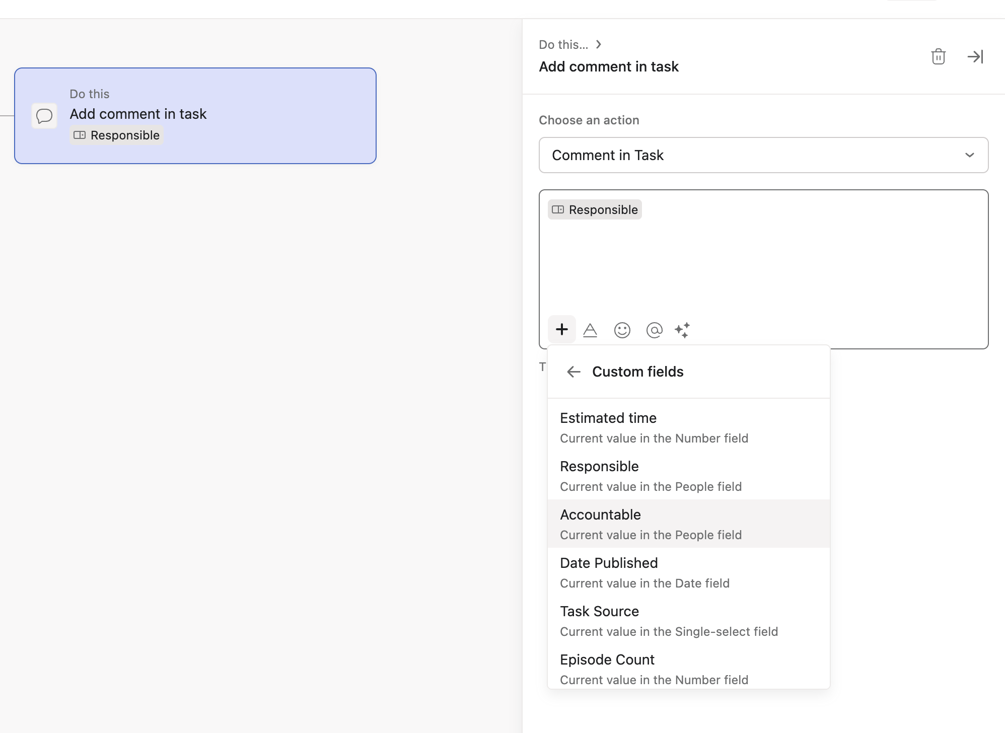Click the AI sparkle icon

tap(682, 330)
